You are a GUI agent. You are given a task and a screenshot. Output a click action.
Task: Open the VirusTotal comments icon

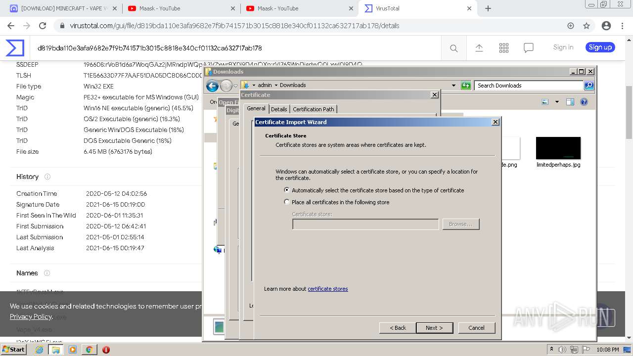529,47
